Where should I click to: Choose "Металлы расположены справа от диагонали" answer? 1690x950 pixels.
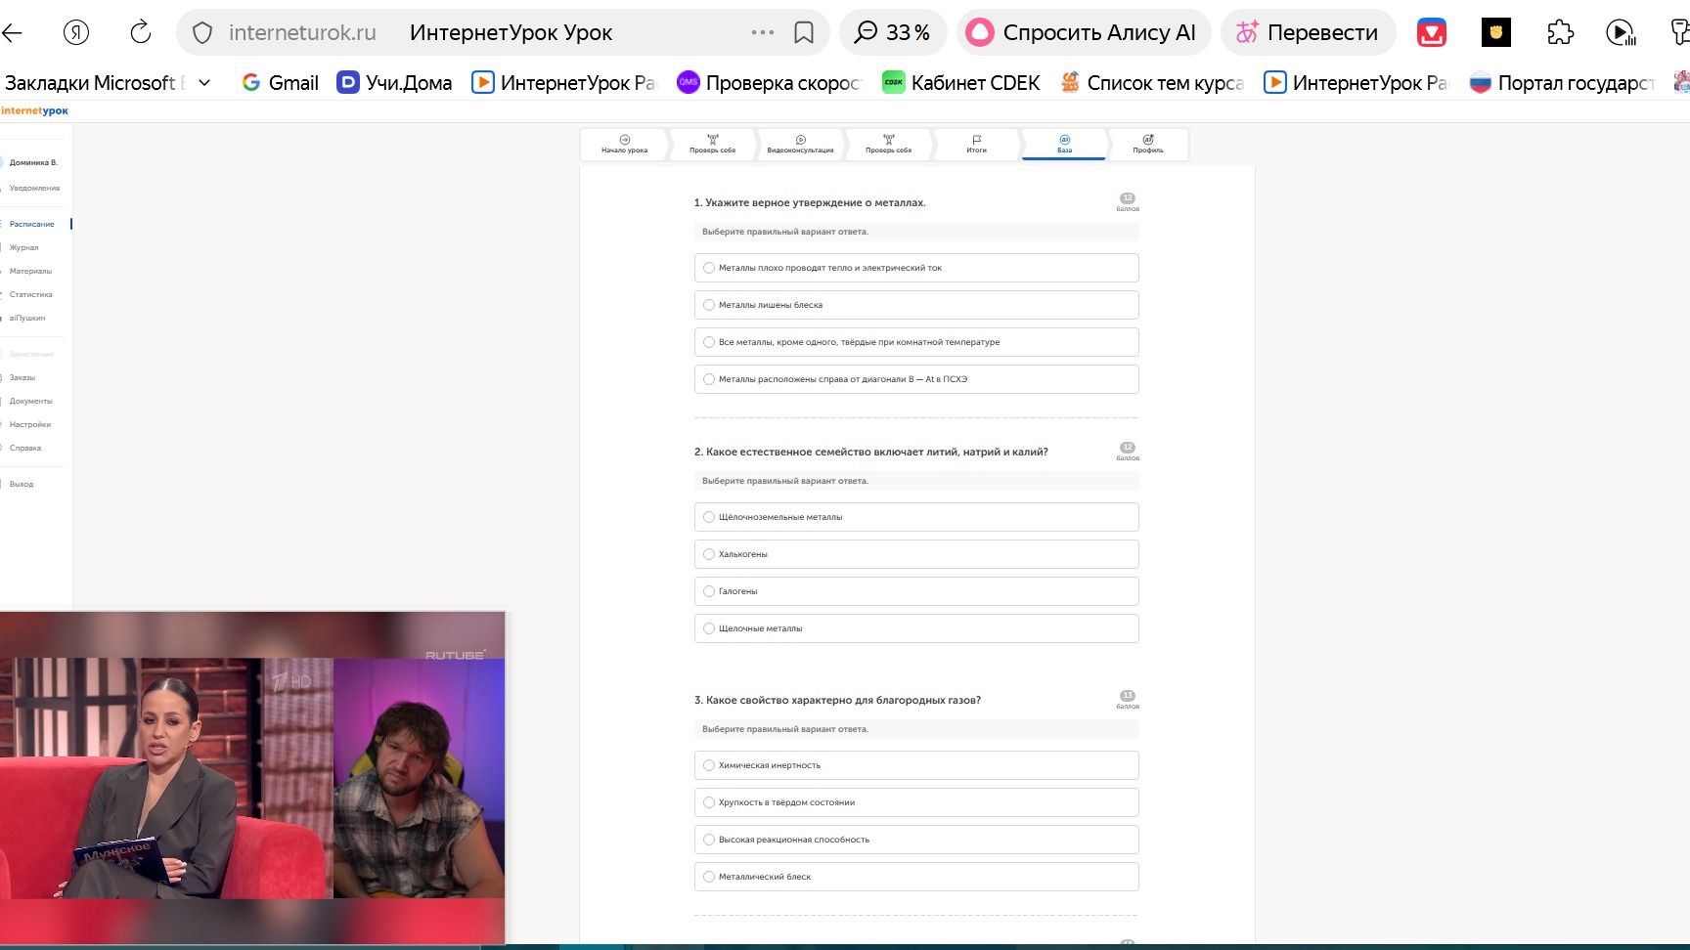tap(916, 379)
